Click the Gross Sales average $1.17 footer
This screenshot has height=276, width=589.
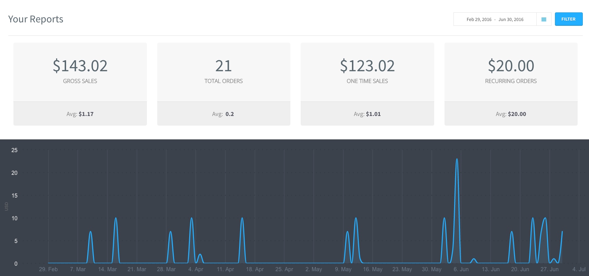click(x=80, y=114)
